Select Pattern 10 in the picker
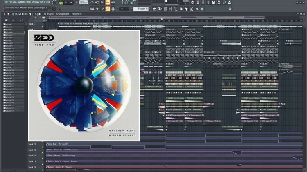Viewport: 307px width, 172px height. tap(14, 49)
